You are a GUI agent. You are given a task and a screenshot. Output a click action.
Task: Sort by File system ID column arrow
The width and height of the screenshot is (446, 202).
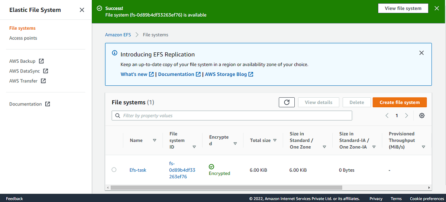[x=194, y=147]
